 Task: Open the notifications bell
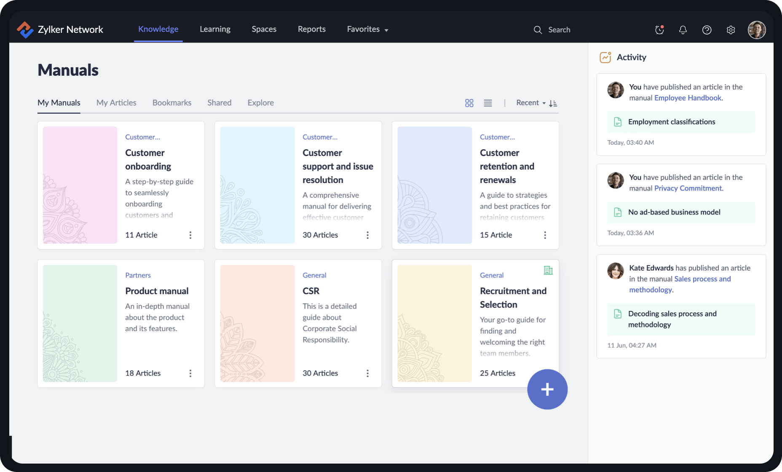pos(683,30)
